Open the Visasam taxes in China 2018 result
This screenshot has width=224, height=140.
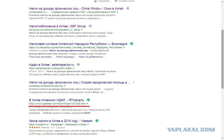click(61, 121)
